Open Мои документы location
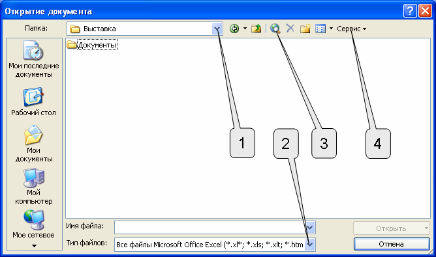 34,144
